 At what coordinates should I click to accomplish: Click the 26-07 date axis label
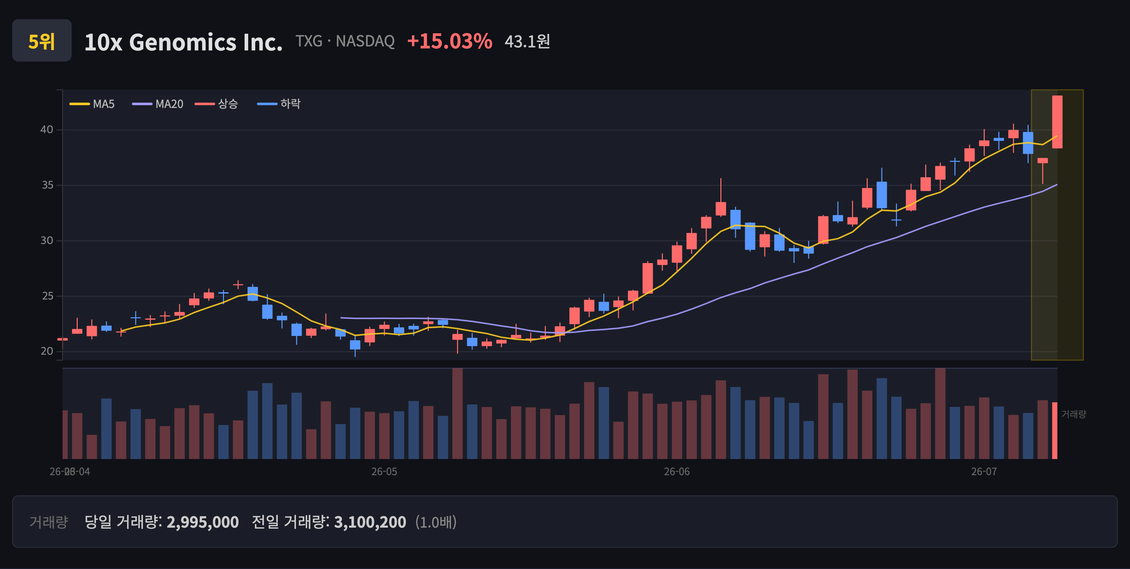click(x=984, y=471)
